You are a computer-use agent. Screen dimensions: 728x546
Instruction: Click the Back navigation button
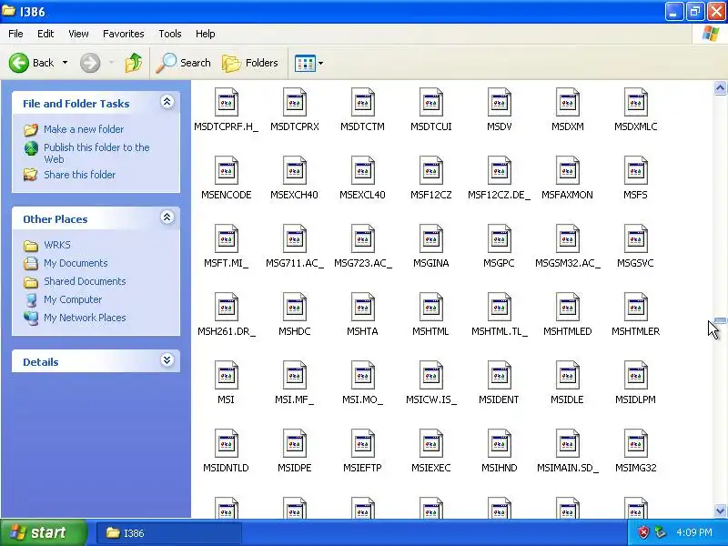[31, 63]
